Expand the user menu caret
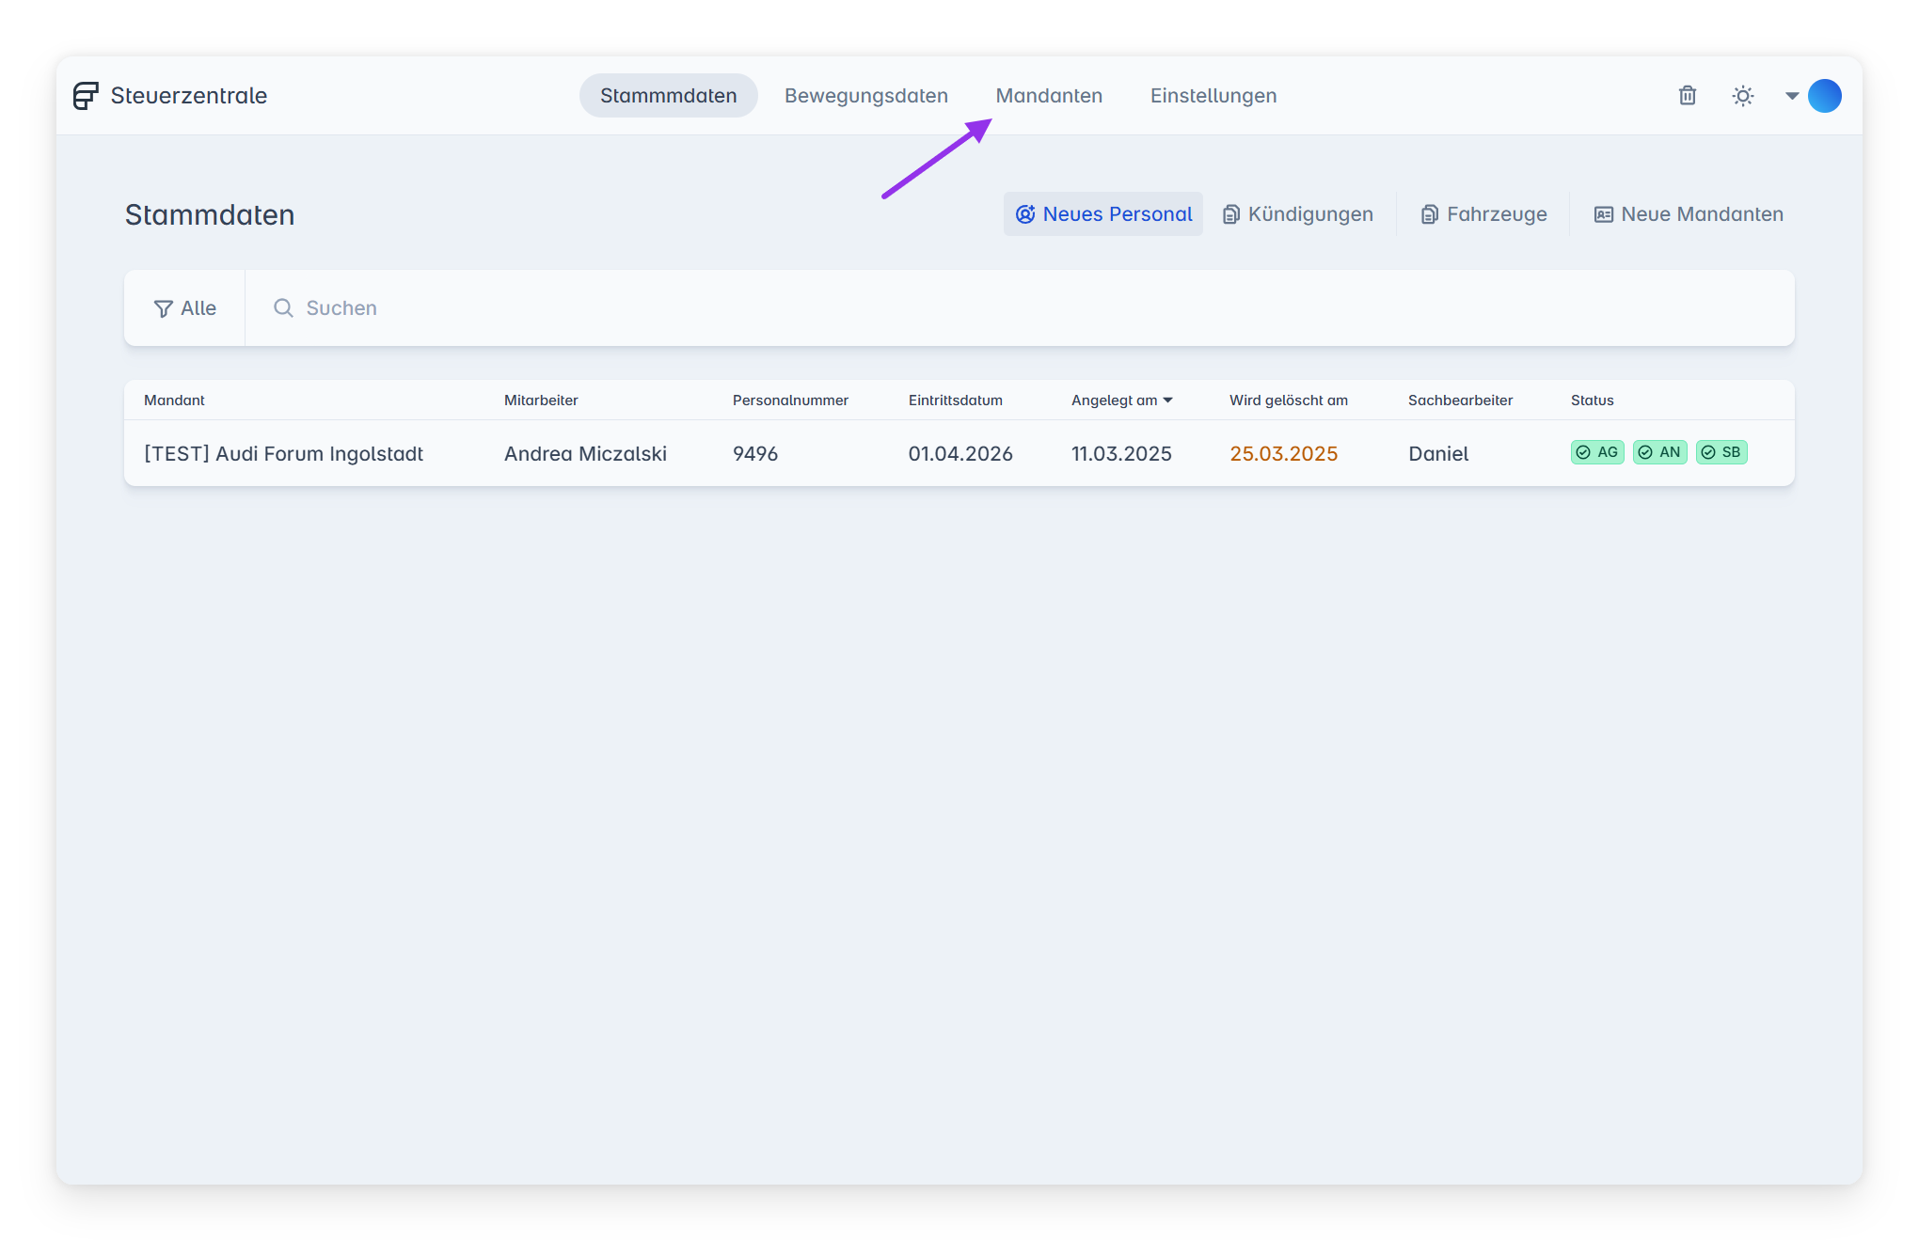The image size is (1919, 1241). pos(1792,96)
